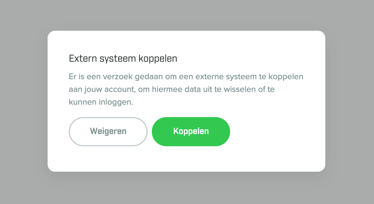Select the phrase kunnen inloggen in the text

click(x=100, y=102)
